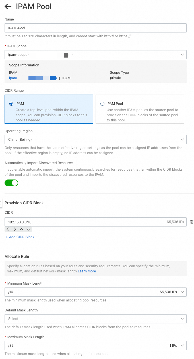This screenshot has height=359, width=194.
Task: Click the CIDR input field
Action: tap(85, 222)
